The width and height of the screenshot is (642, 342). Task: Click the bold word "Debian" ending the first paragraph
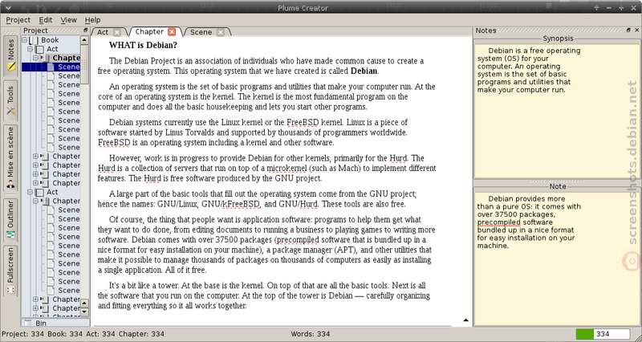(x=364, y=71)
